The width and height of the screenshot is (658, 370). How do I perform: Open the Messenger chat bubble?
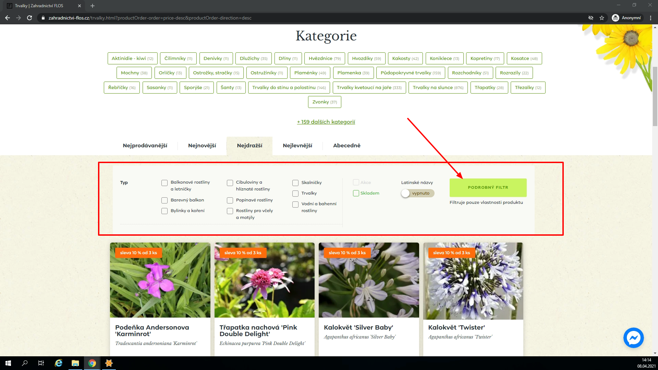pos(633,338)
